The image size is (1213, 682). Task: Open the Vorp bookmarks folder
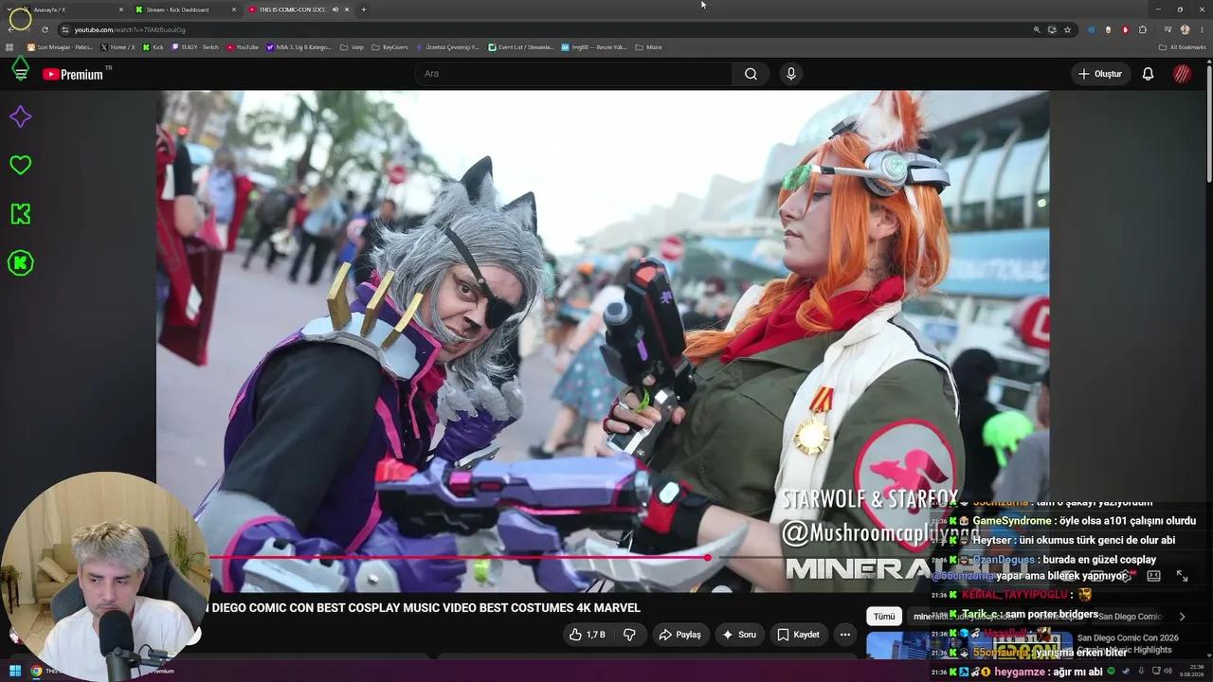[x=352, y=47]
